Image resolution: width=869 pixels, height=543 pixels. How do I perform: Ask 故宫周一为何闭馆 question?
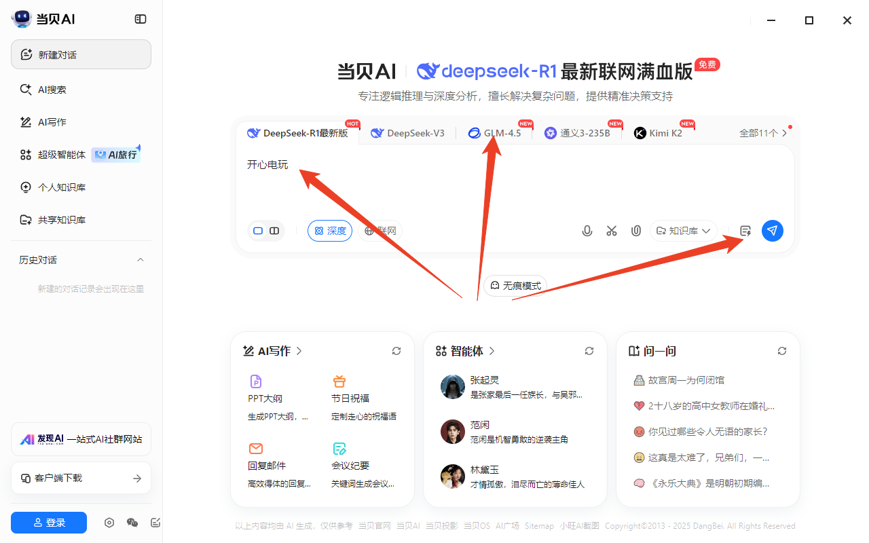tap(679, 380)
